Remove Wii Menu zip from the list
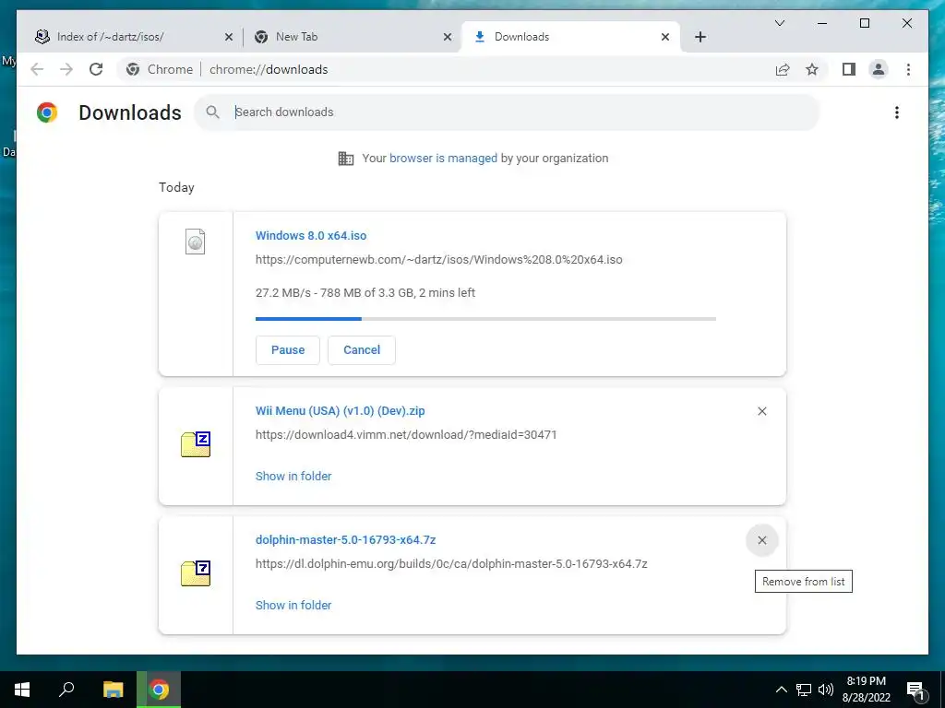The image size is (945, 708). [x=761, y=411]
